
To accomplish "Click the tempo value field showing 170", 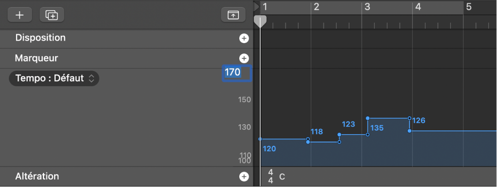I will [x=236, y=73].
